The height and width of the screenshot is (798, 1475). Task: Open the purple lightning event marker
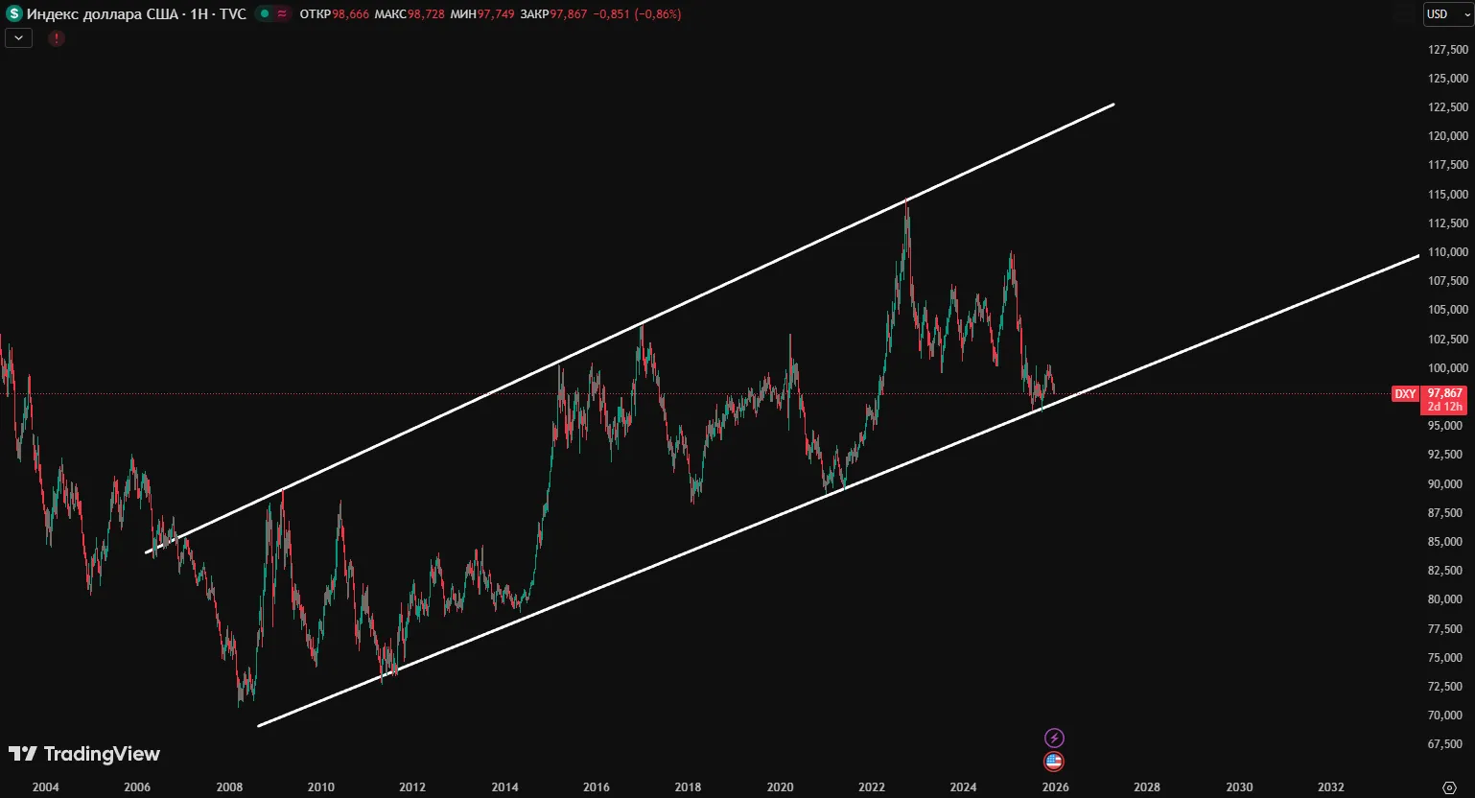coord(1054,738)
